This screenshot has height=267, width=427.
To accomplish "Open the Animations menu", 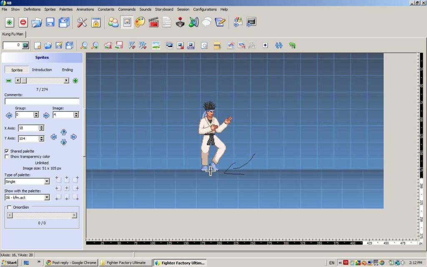I will pyautogui.click(x=85, y=9).
